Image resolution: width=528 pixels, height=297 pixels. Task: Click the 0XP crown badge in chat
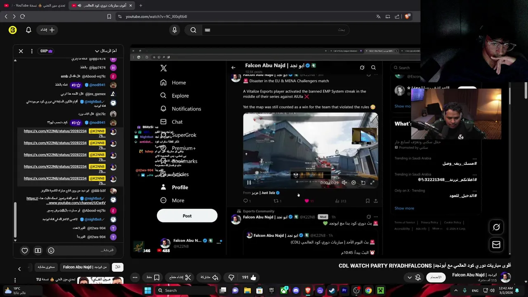(46, 51)
